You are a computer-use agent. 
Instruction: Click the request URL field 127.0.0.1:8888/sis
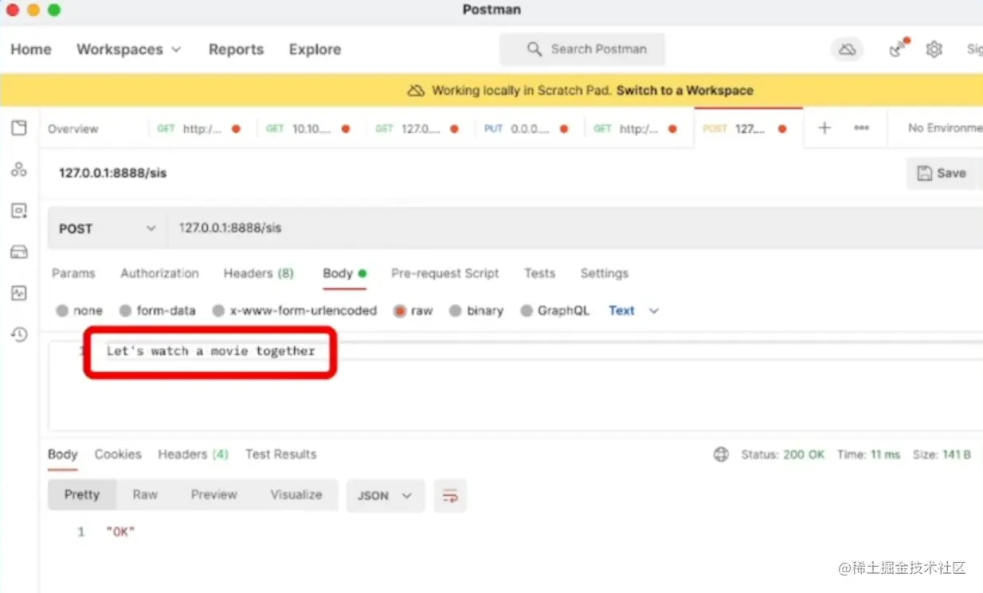click(x=574, y=228)
